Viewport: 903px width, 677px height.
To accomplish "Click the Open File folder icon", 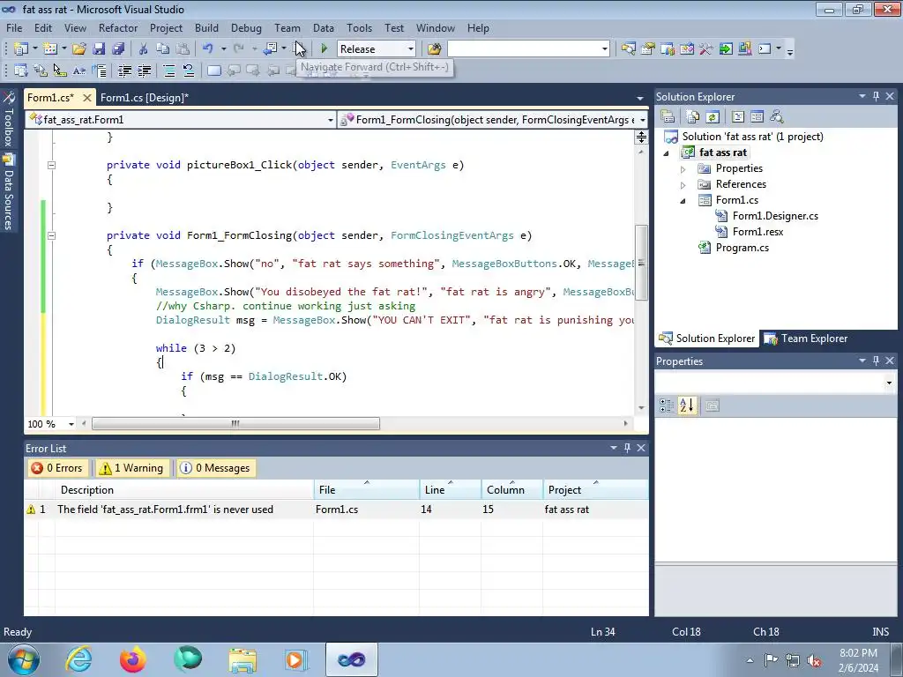I will 78,49.
